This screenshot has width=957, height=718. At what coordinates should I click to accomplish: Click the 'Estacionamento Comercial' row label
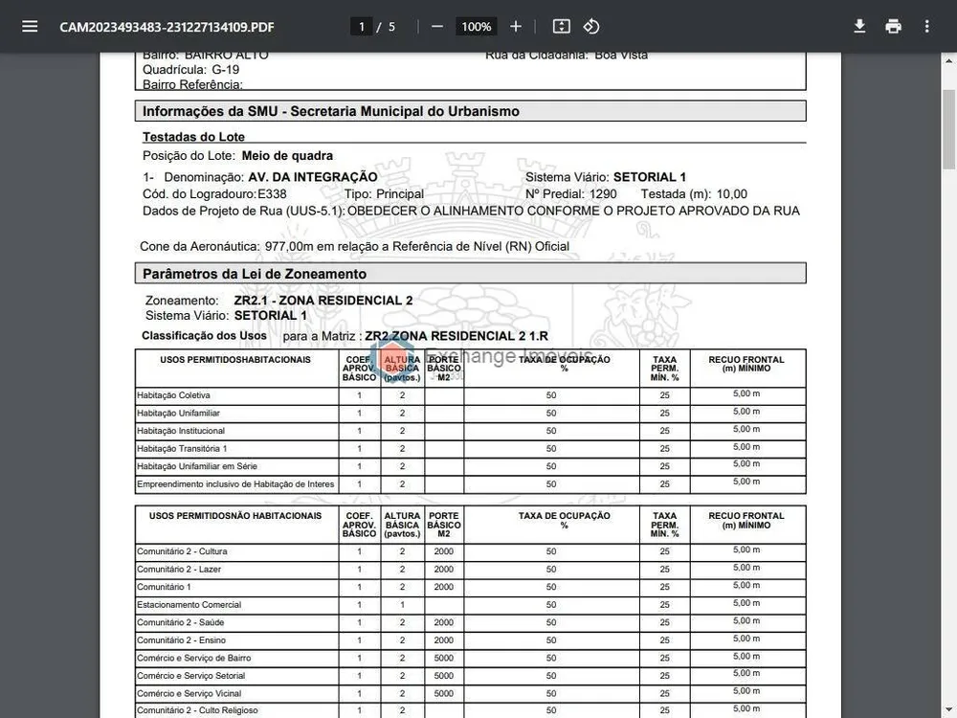(189, 605)
